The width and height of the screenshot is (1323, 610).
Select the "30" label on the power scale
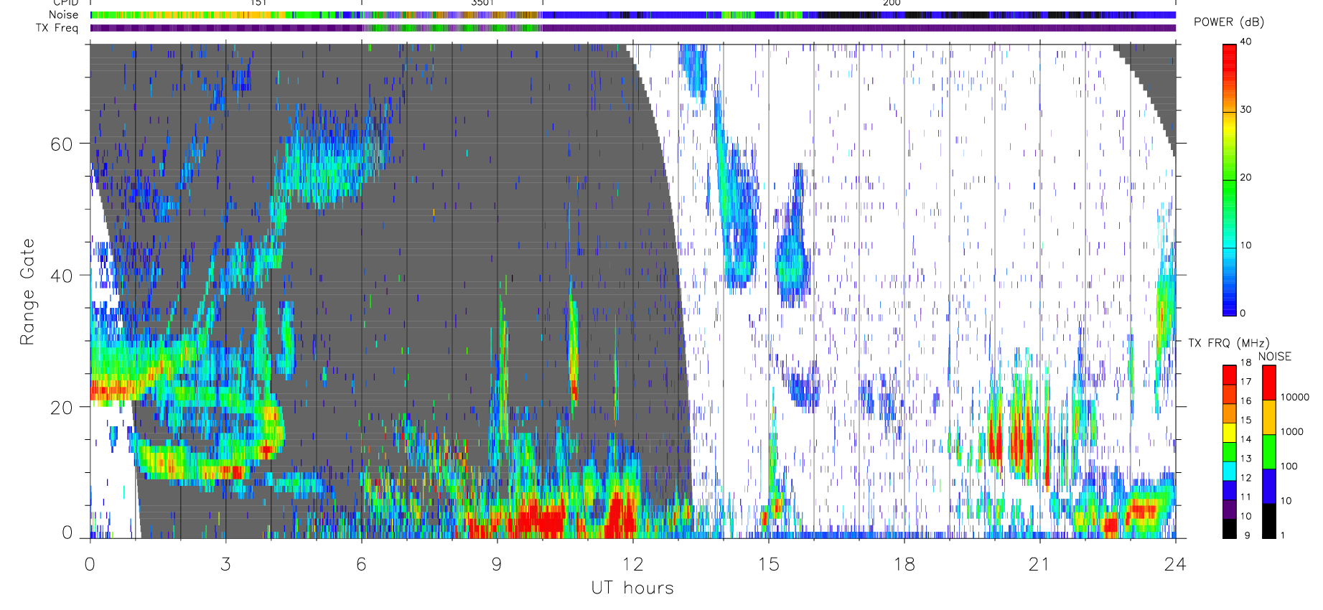pyautogui.click(x=1245, y=110)
